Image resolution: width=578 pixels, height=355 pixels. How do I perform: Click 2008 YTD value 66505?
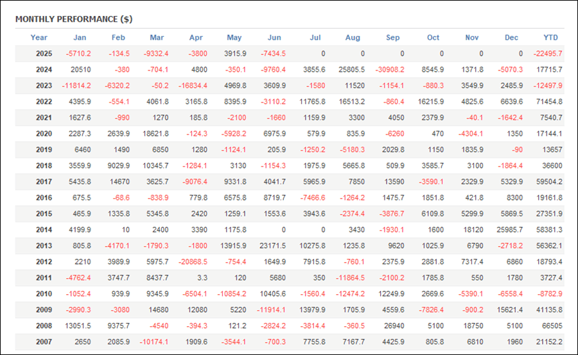coord(552,326)
